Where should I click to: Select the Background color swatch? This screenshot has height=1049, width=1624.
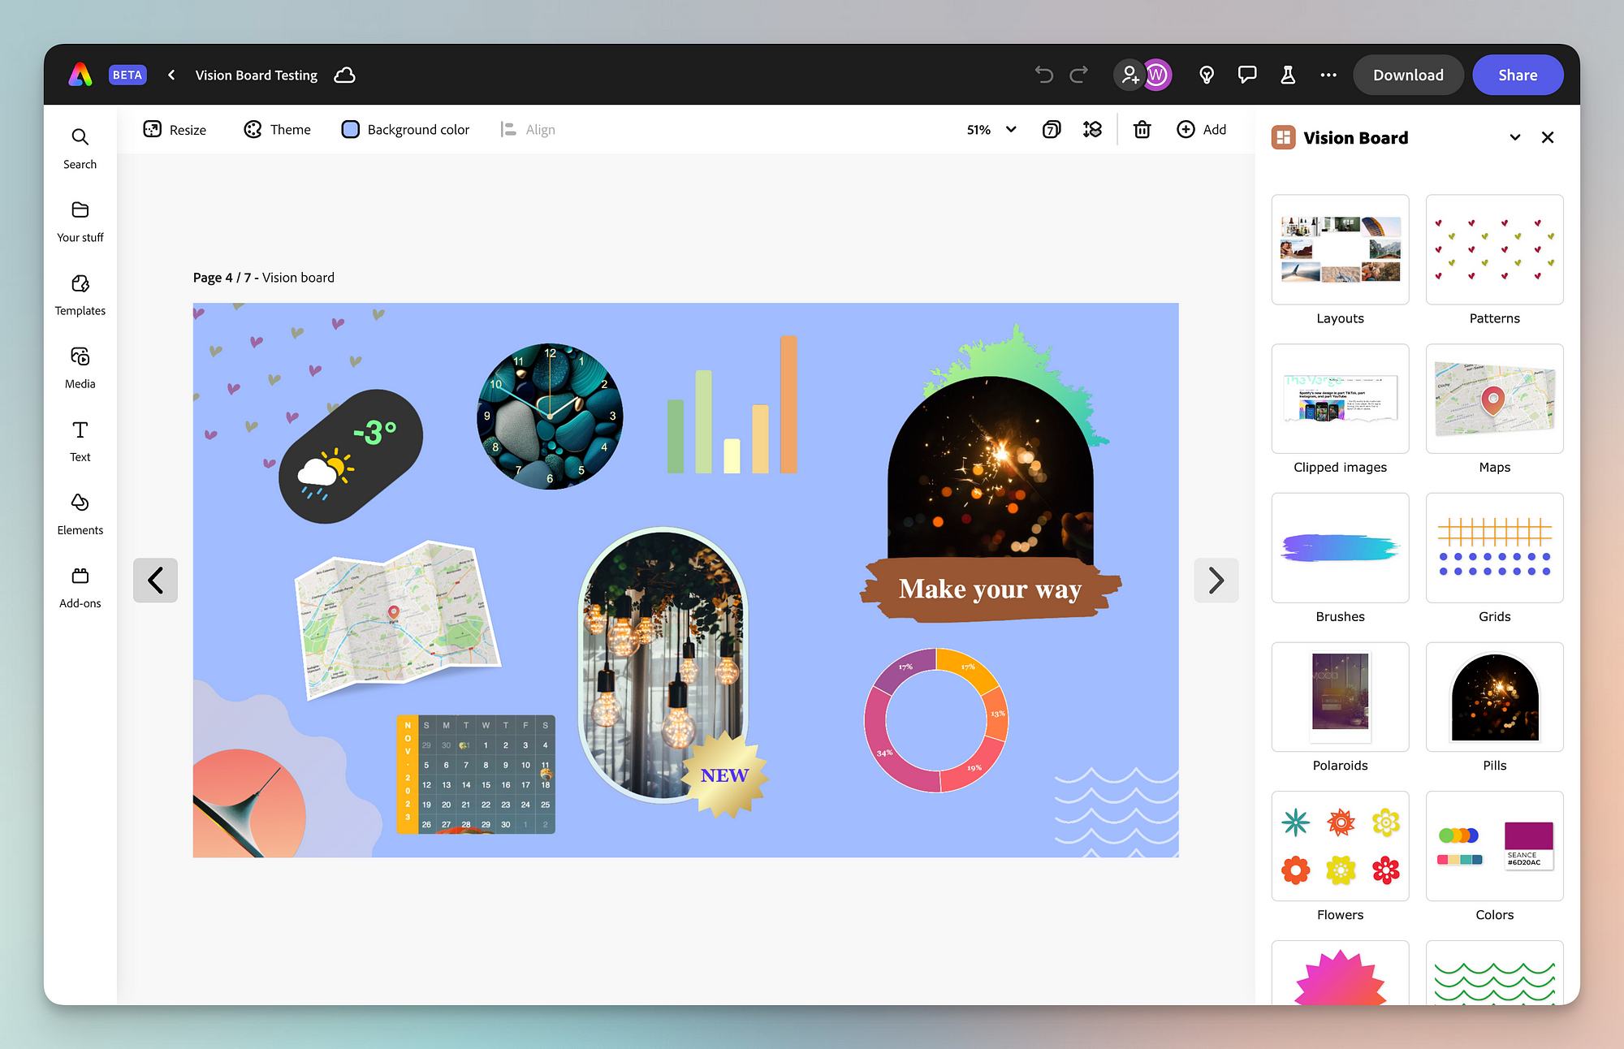[350, 129]
